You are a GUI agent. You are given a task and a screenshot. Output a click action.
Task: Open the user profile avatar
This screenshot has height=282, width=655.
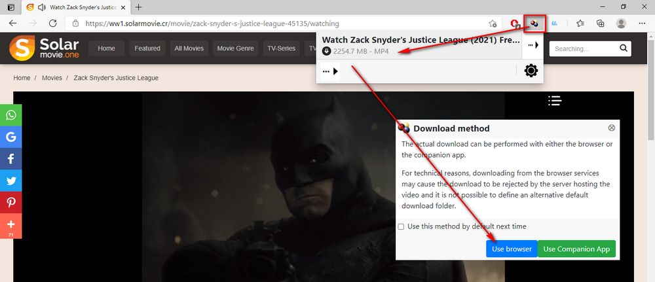coord(622,24)
